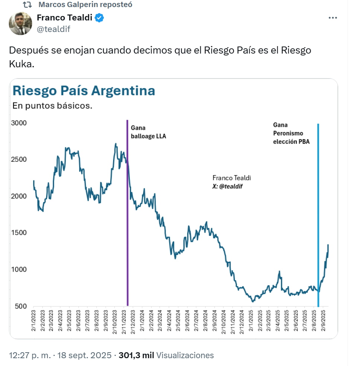Select the tweet text mentioning Riesgo Kuka
The height and width of the screenshot is (366, 349).
(x=160, y=56)
